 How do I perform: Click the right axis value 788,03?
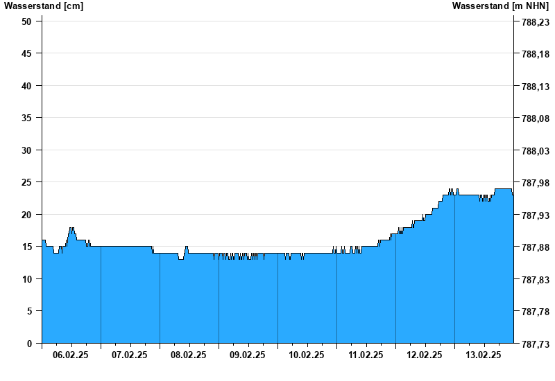[536, 151]
